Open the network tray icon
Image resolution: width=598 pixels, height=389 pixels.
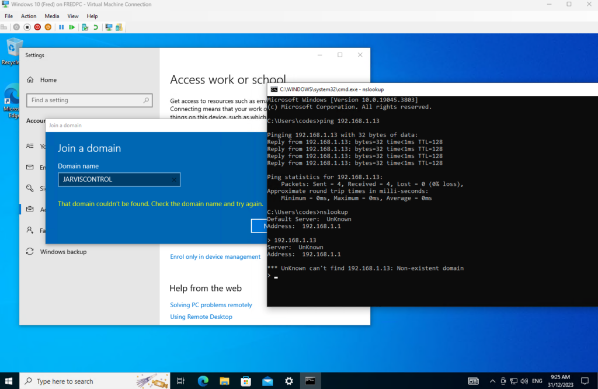[514, 381]
